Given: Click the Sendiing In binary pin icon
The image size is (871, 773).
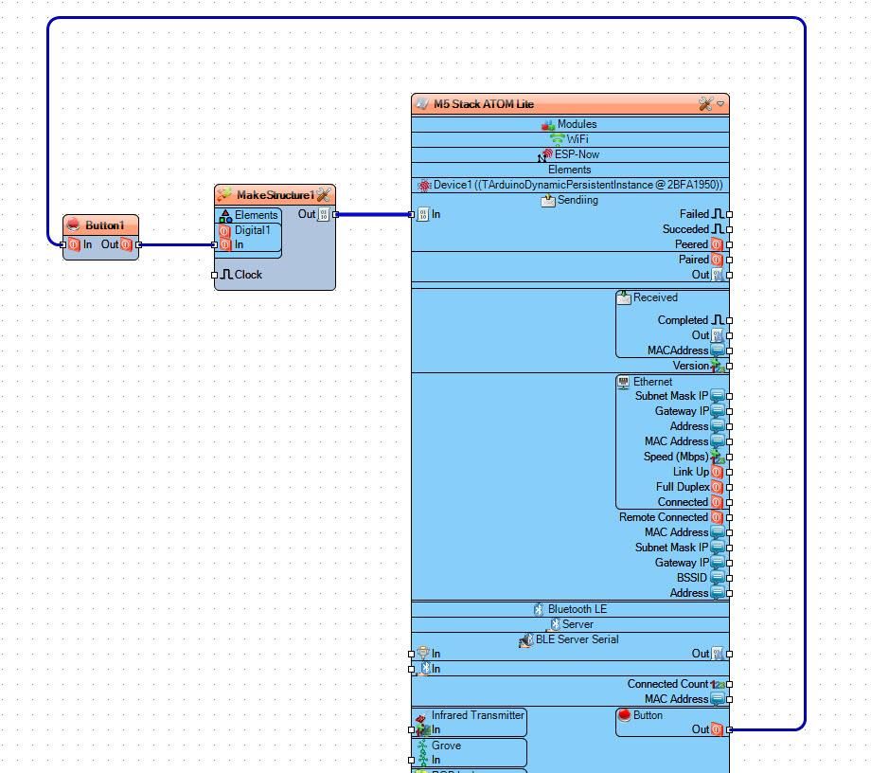Looking at the screenshot, I should (x=423, y=214).
